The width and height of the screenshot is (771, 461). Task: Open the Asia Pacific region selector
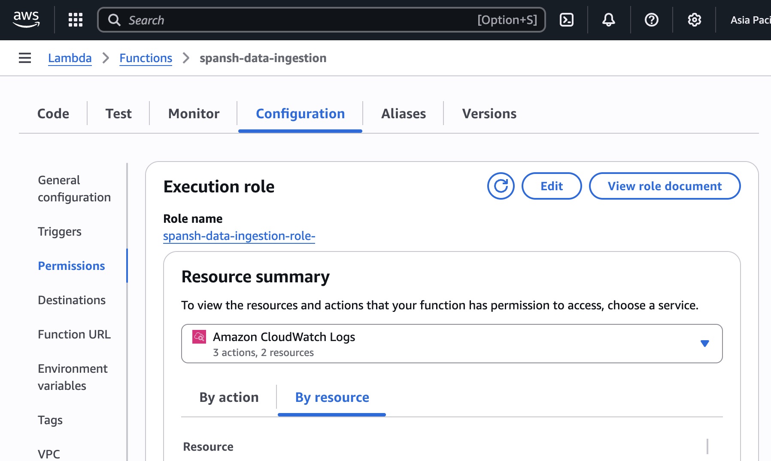coord(750,20)
